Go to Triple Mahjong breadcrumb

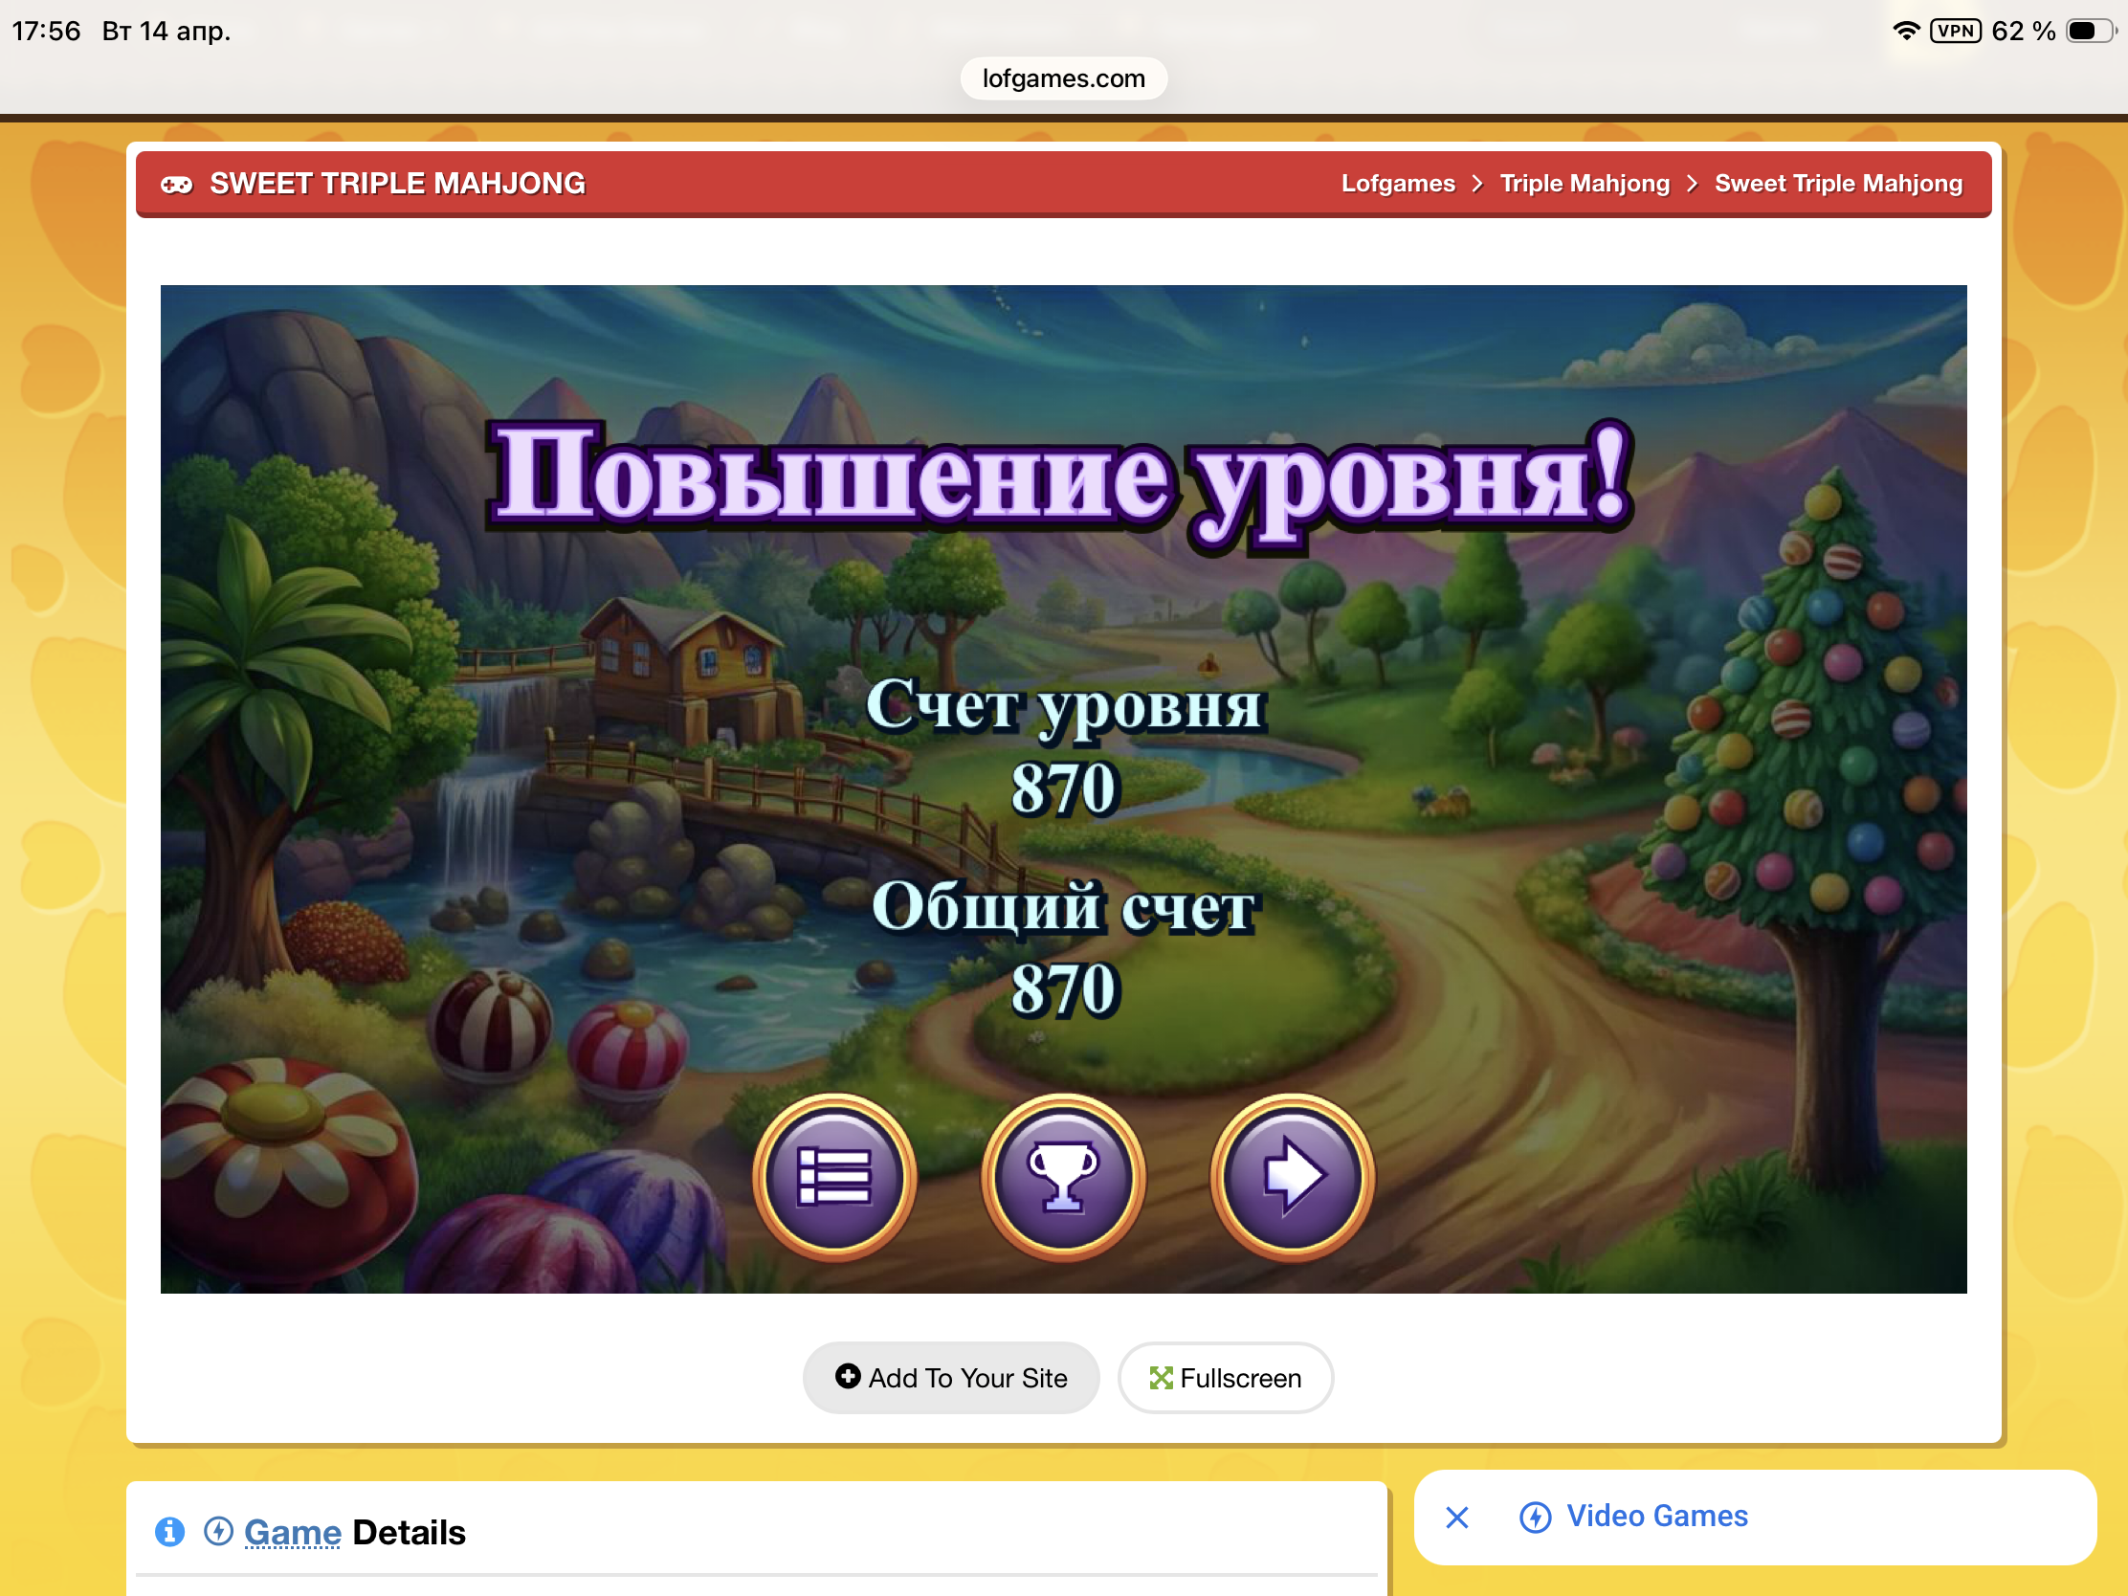pyautogui.click(x=1585, y=184)
